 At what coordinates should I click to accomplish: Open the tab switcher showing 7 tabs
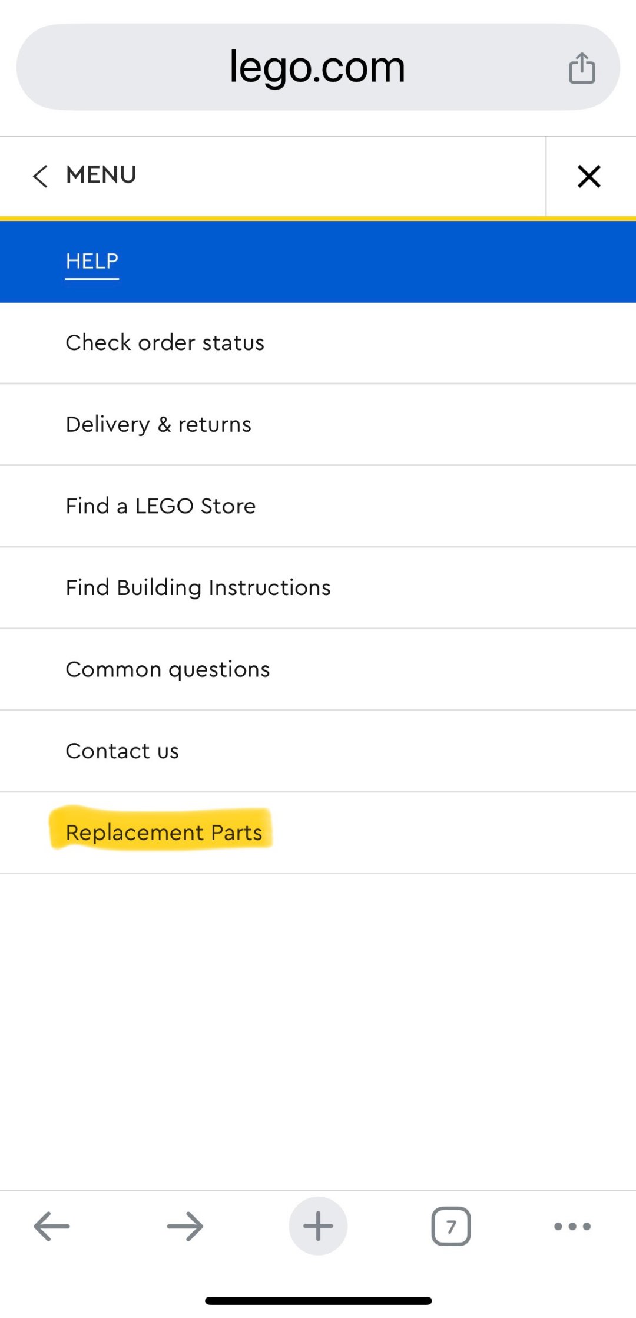pos(451,1226)
